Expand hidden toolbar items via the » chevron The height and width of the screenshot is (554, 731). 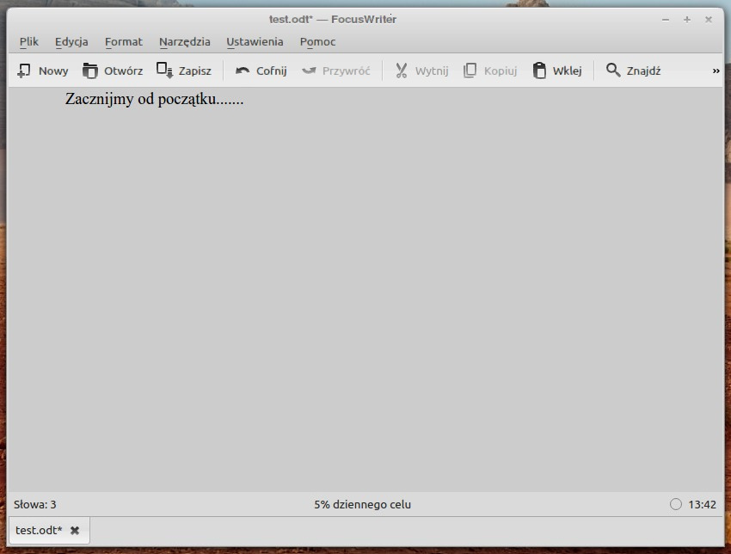[716, 71]
